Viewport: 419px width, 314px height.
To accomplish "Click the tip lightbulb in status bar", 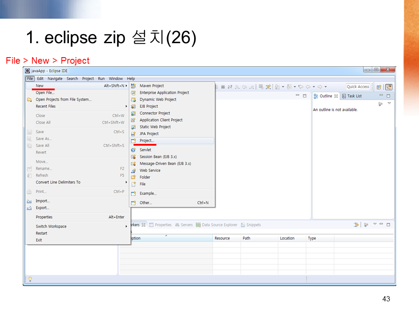I will point(30,279).
